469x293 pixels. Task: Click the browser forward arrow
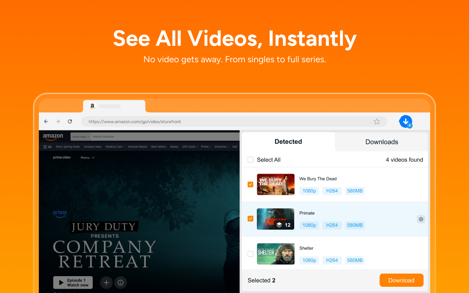[58, 122]
